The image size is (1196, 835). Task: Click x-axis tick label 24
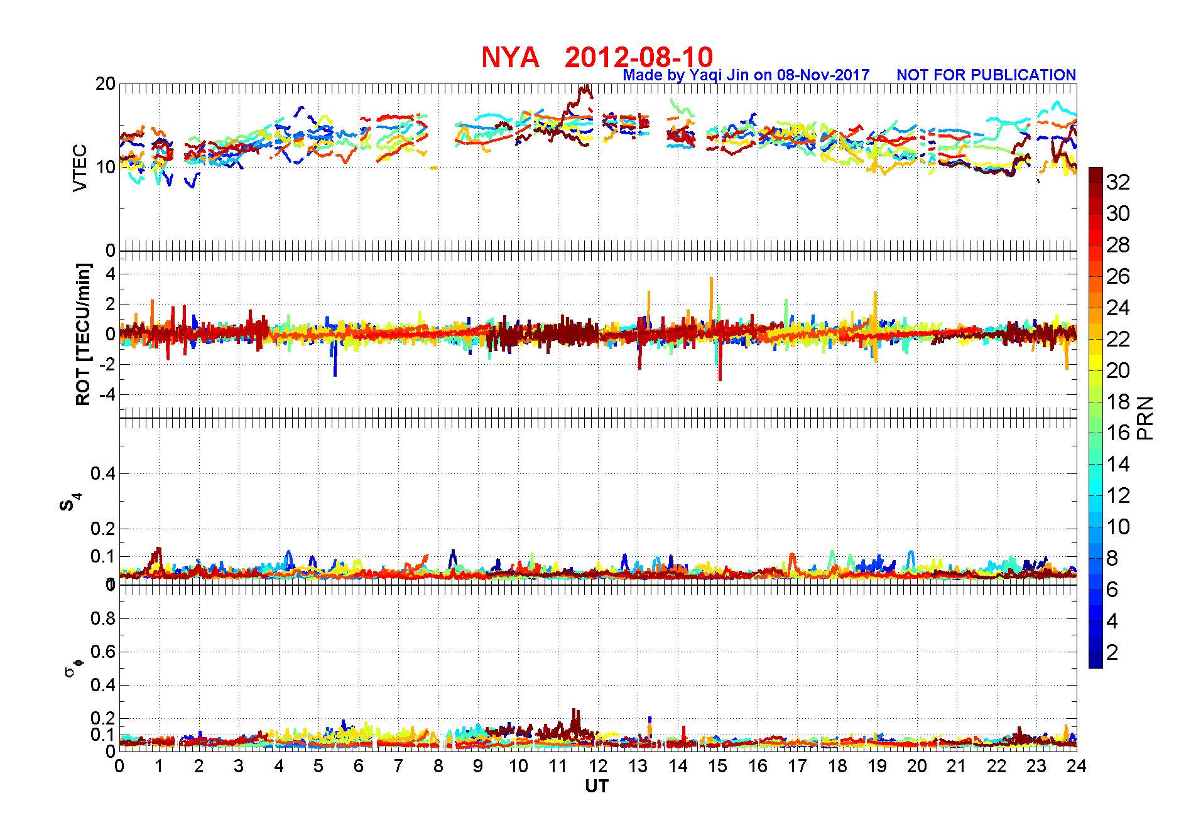pos(1077,766)
